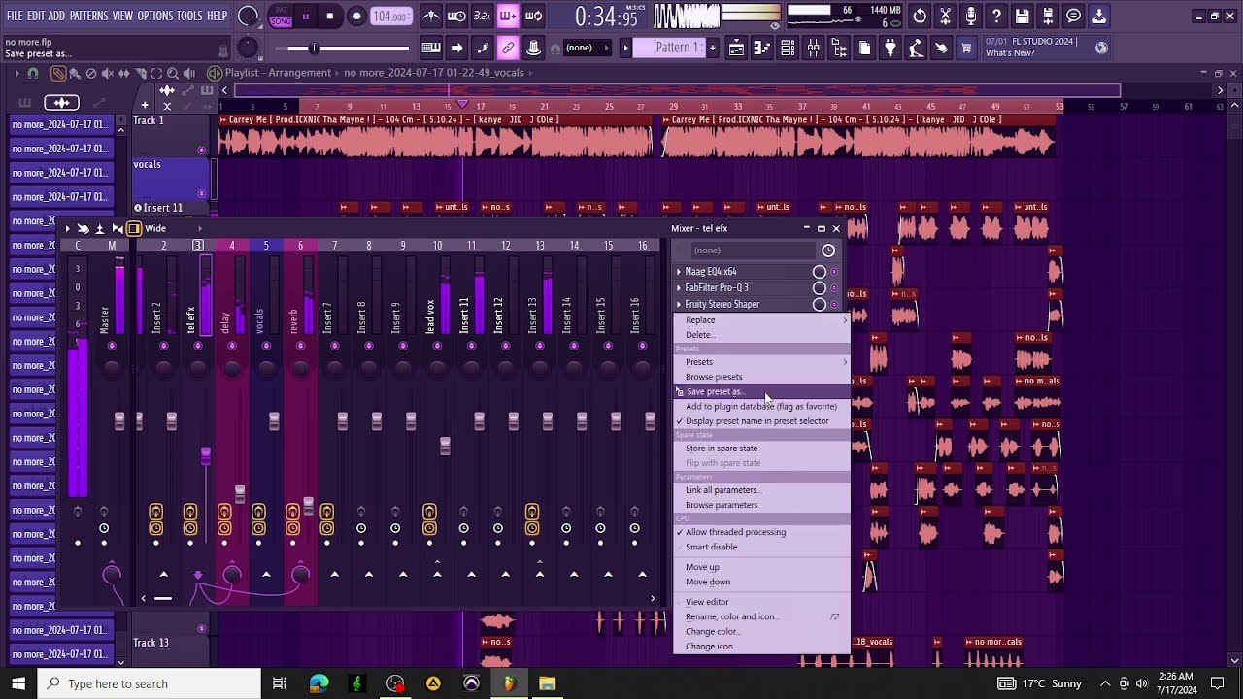Image resolution: width=1243 pixels, height=699 pixels.
Task: Save project with the floppy disk icon
Action: [1023, 16]
